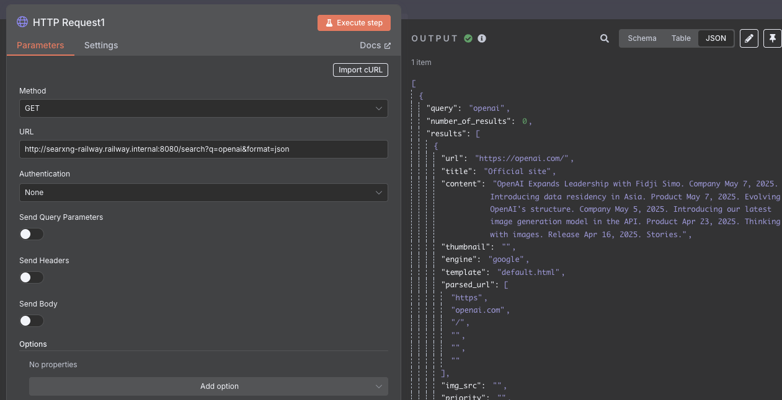Click the HTTP Request node globe icon
782x400 pixels.
coord(22,22)
